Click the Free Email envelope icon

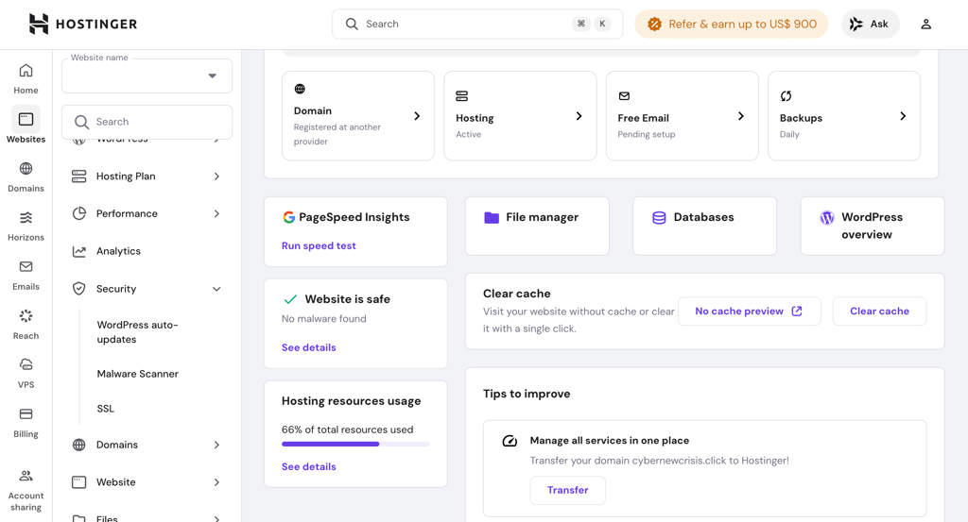pyautogui.click(x=624, y=96)
